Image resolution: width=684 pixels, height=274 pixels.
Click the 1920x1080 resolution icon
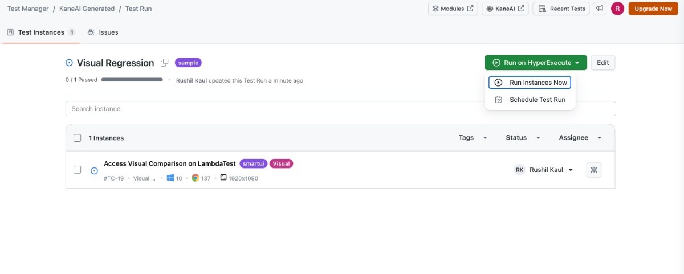point(223,178)
